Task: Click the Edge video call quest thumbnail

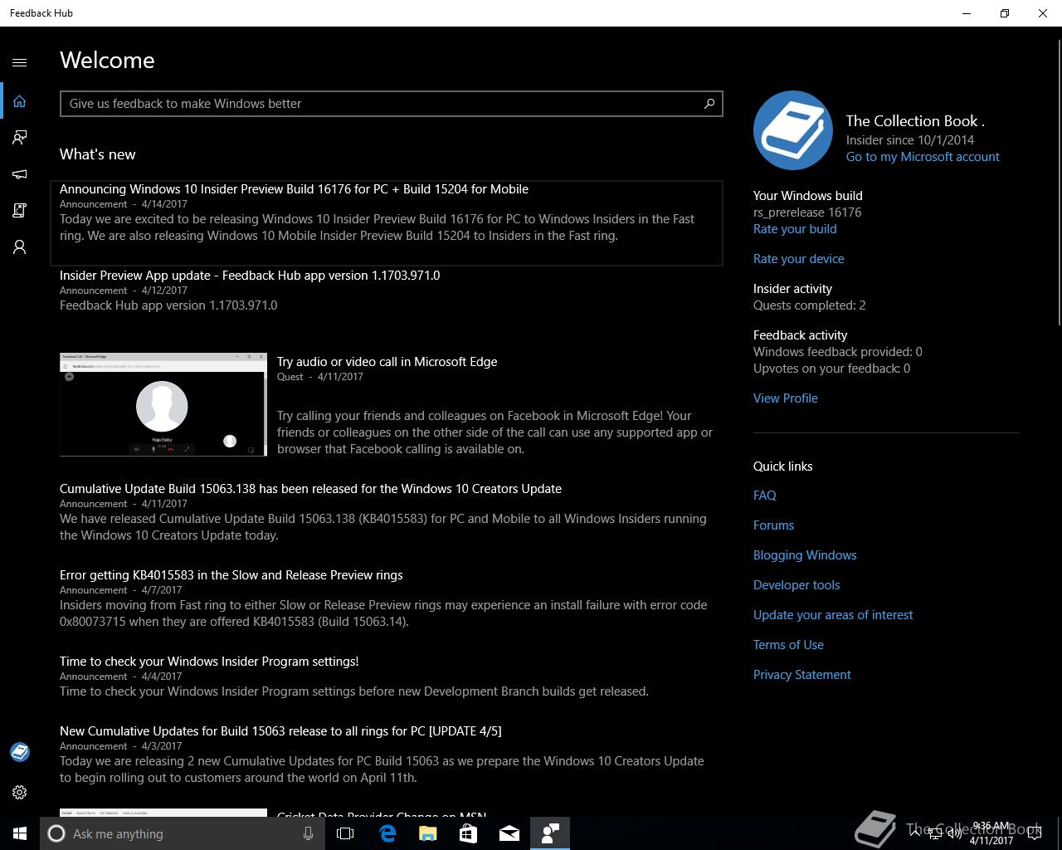Action: [x=163, y=404]
